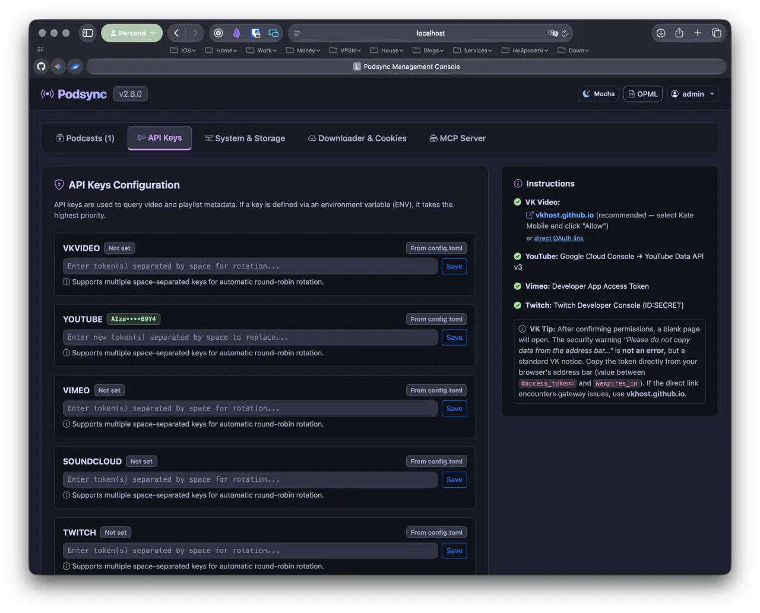
Task: Click the purple extension icon in Safari toolbar
Action: (x=236, y=33)
